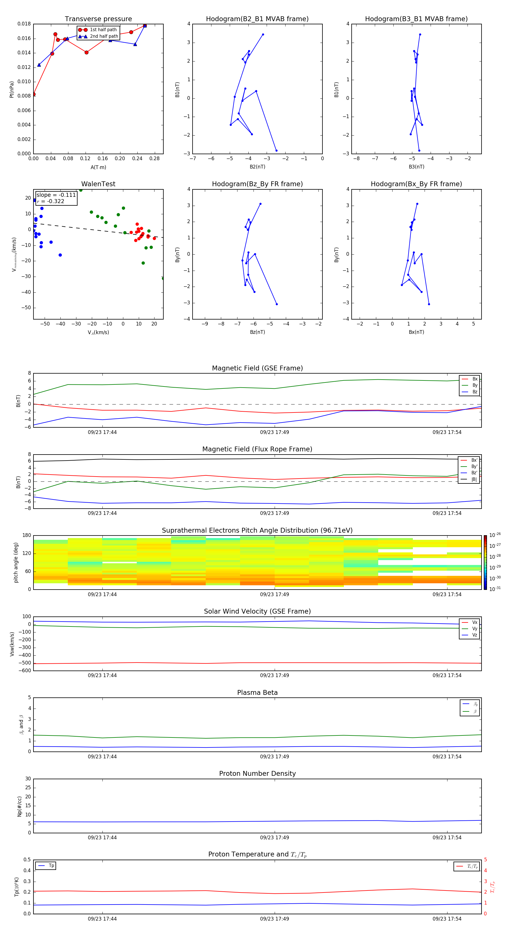This screenshot has width=515, height=944.
Task: Click the 'pitch angle (deg)' axis label
Action: click(16, 562)
